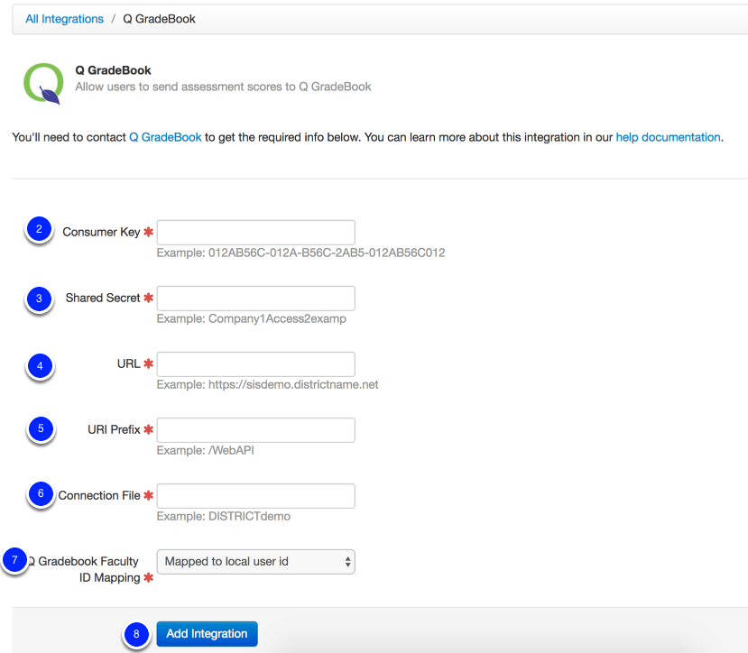Viewport: 748px width, 653px height.
Task: Click the example text '012AB56C-012A-B56C-2AB5-012AB56C012'
Action: 327,253
